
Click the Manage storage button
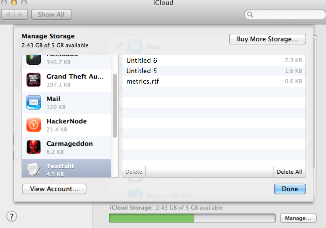[x=298, y=218]
